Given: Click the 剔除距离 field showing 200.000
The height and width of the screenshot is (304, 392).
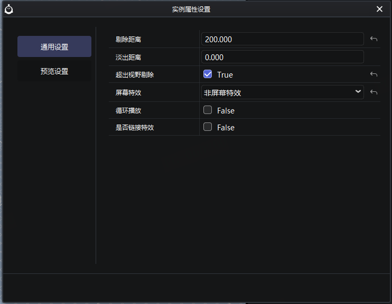Looking at the screenshot, I should click(282, 39).
